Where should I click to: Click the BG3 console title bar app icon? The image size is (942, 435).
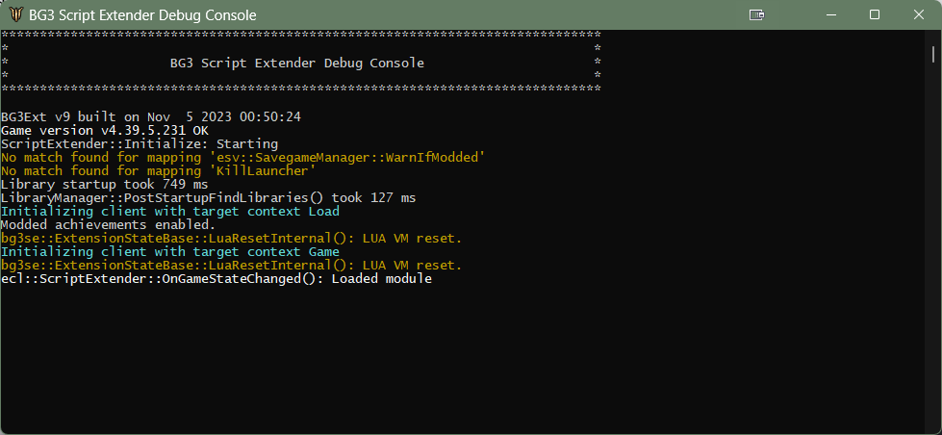(x=15, y=15)
